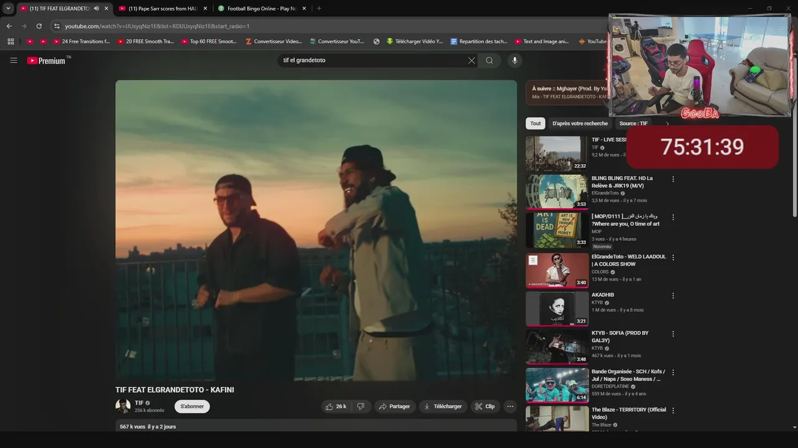
Task: Open the YouTube hamburger guide menu
Action: [13, 60]
